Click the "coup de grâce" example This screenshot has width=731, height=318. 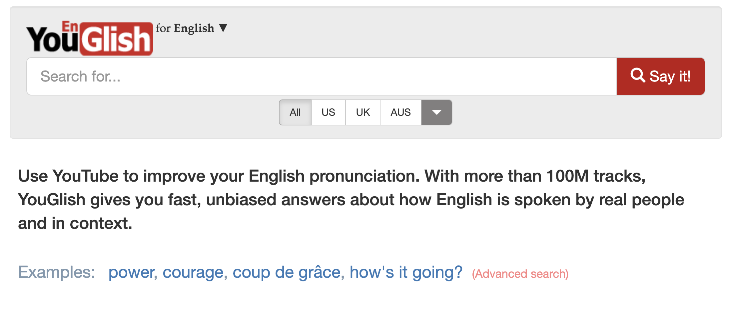(287, 272)
